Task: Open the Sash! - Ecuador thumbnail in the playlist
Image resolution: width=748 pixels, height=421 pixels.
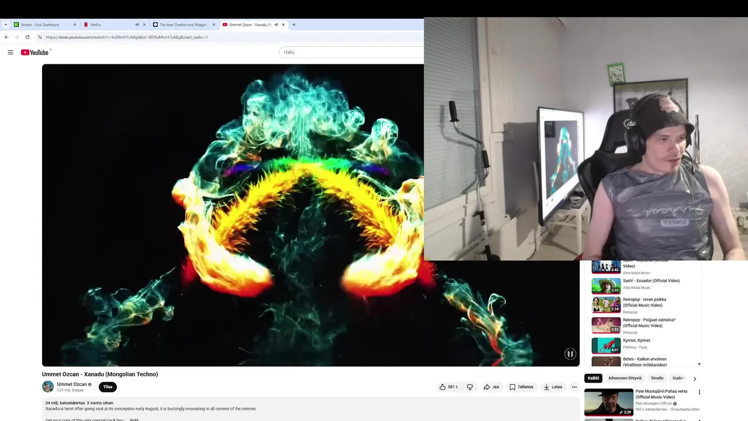Action: point(606,285)
